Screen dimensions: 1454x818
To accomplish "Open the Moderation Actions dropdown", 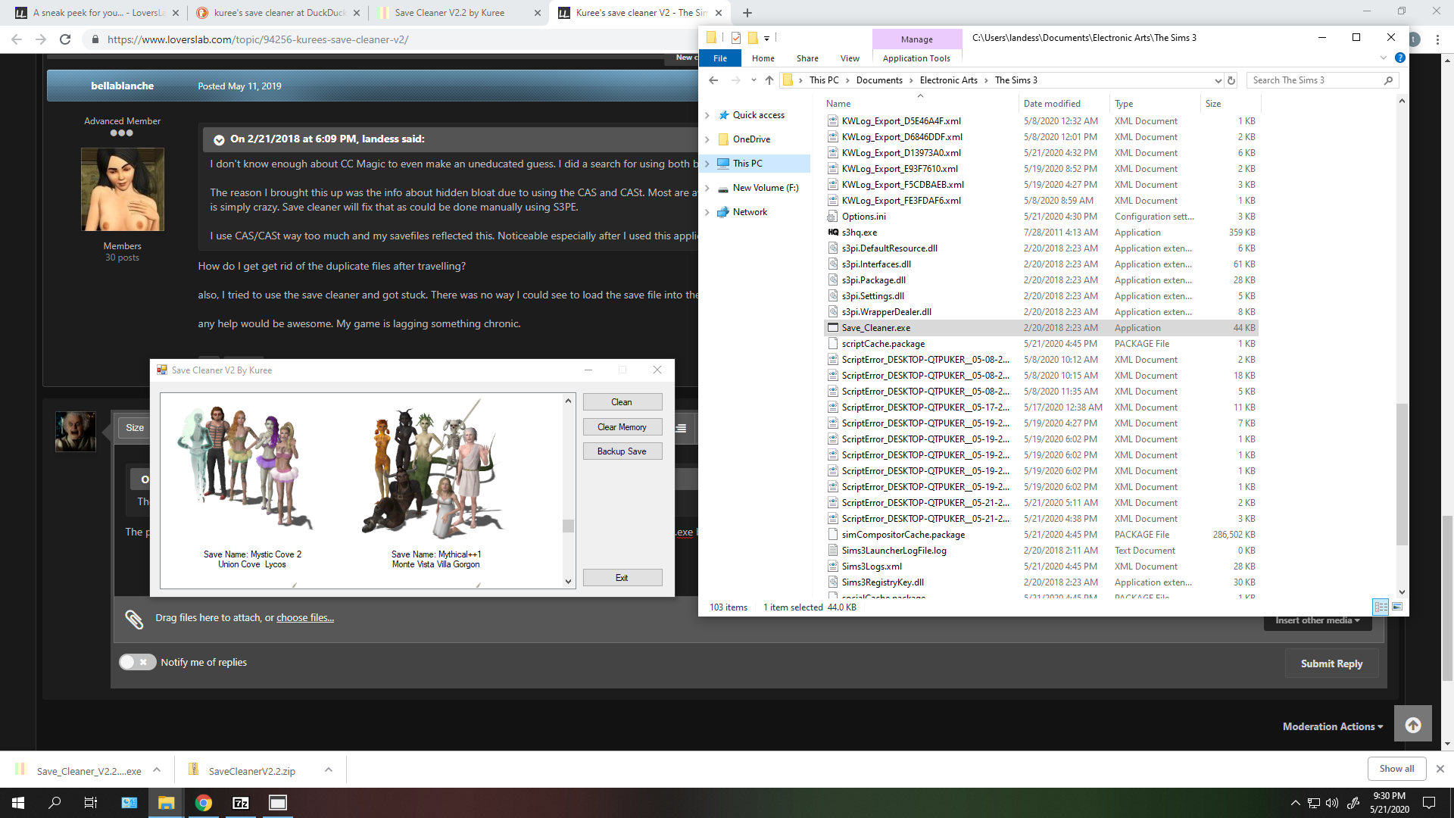I will pos(1333,726).
